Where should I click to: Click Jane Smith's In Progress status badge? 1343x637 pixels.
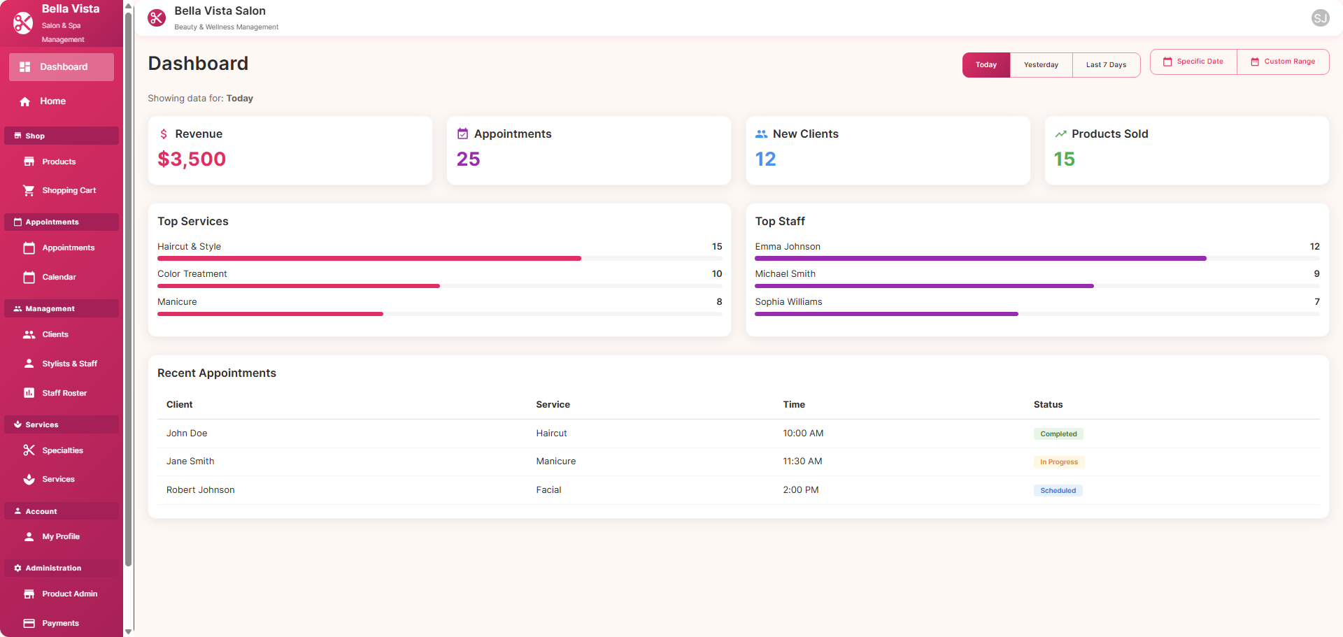1058,461
